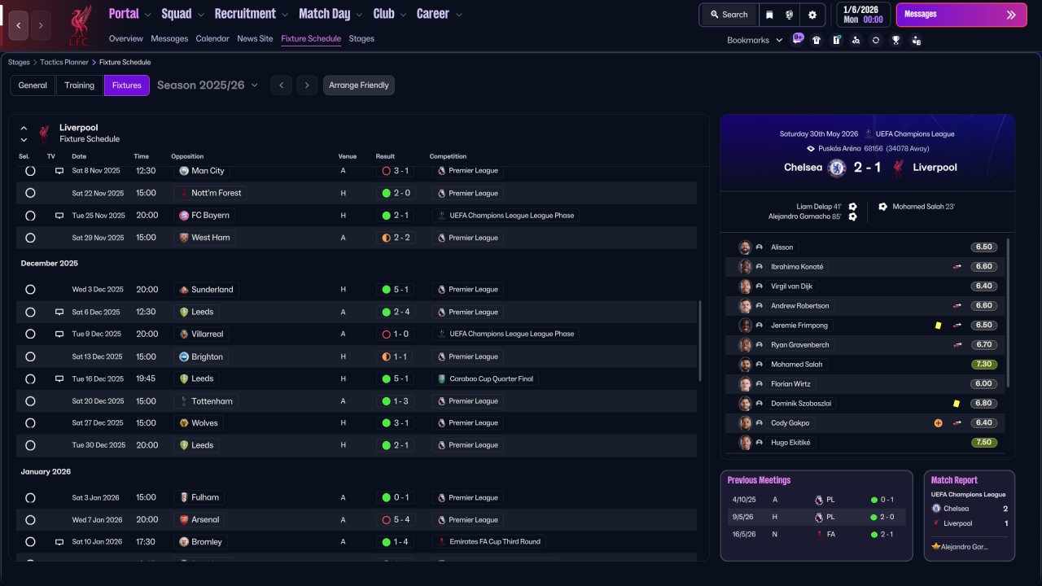The image size is (1042, 586).
Task: Click Mohamed Salah's face portrait in lineup
Action: [x=744, y=365]
